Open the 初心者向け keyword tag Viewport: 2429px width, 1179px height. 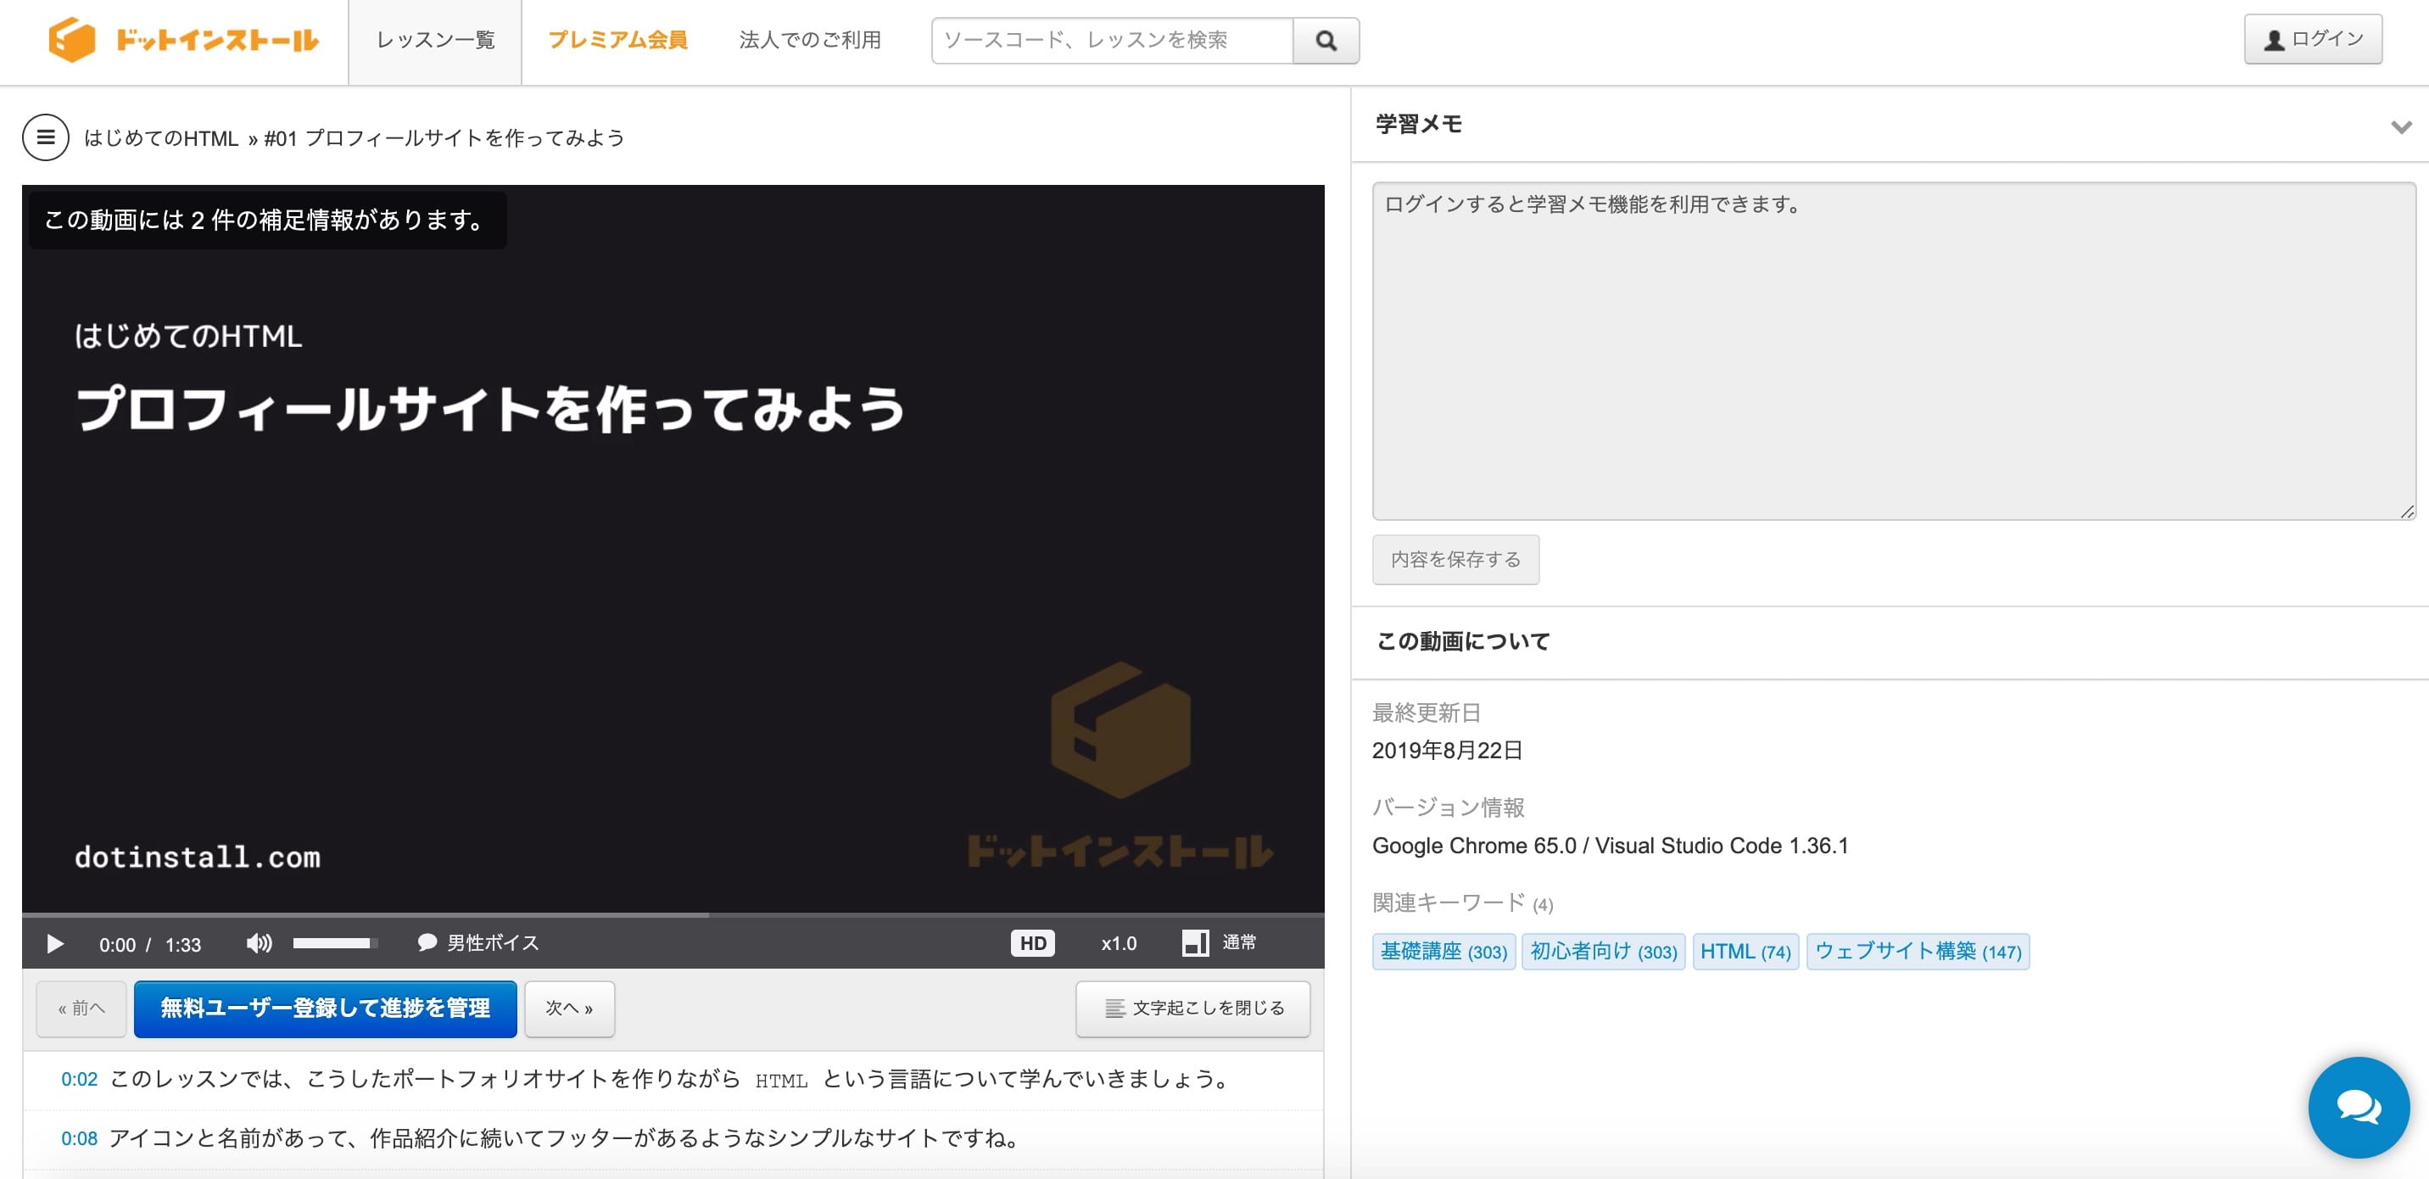pyautogui.click(x=1603, y=951)
